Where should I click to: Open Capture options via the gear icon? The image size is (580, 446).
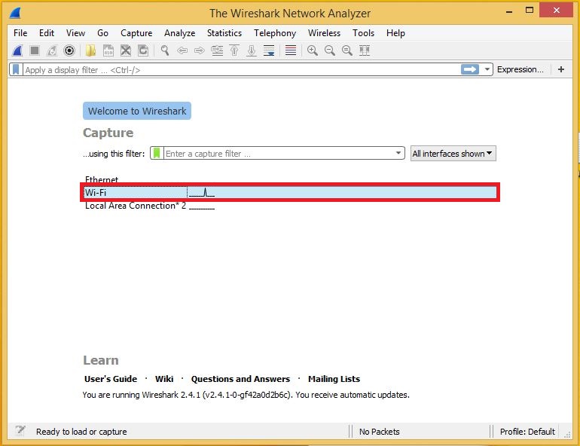[x=69, y=50]
